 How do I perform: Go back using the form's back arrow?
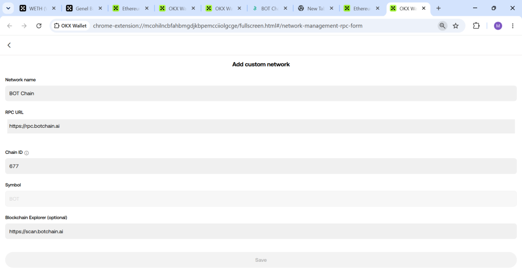coord(9,45)
